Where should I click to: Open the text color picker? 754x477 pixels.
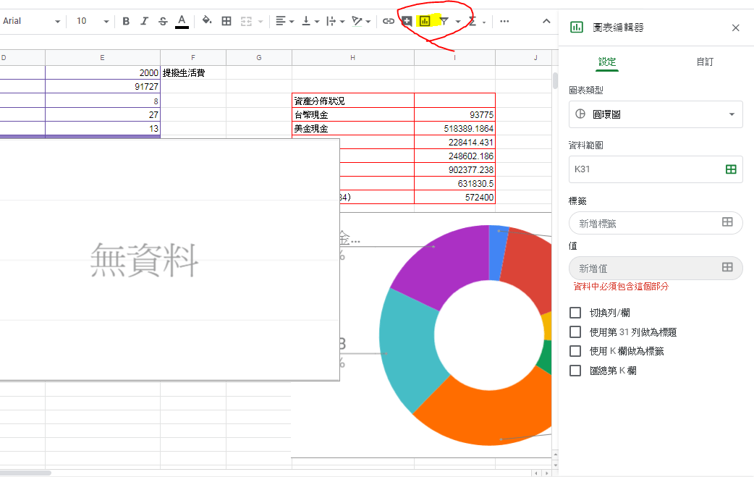[182, 21]
